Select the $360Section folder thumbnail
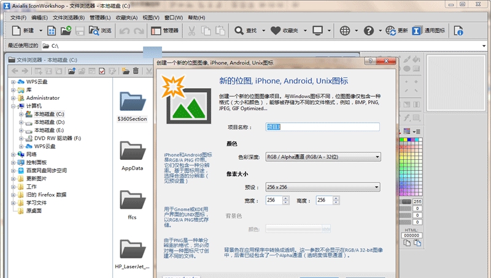Image resolution: width=491 pixels, height=278 pixels. tap(132, 107)
